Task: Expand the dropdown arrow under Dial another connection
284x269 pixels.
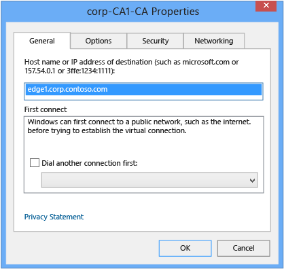Action: 252,181
